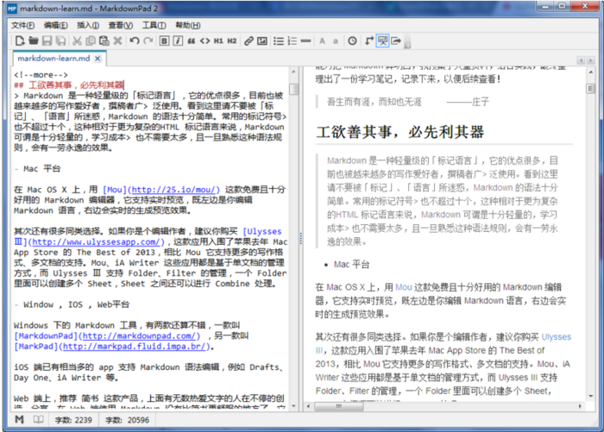Insert a horizontal rule
The width and height of the screenshot is (604, 432).
pos(305,41)
